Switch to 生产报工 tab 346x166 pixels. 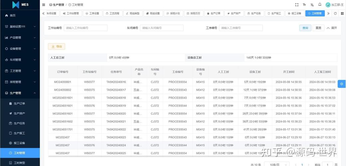274,13
